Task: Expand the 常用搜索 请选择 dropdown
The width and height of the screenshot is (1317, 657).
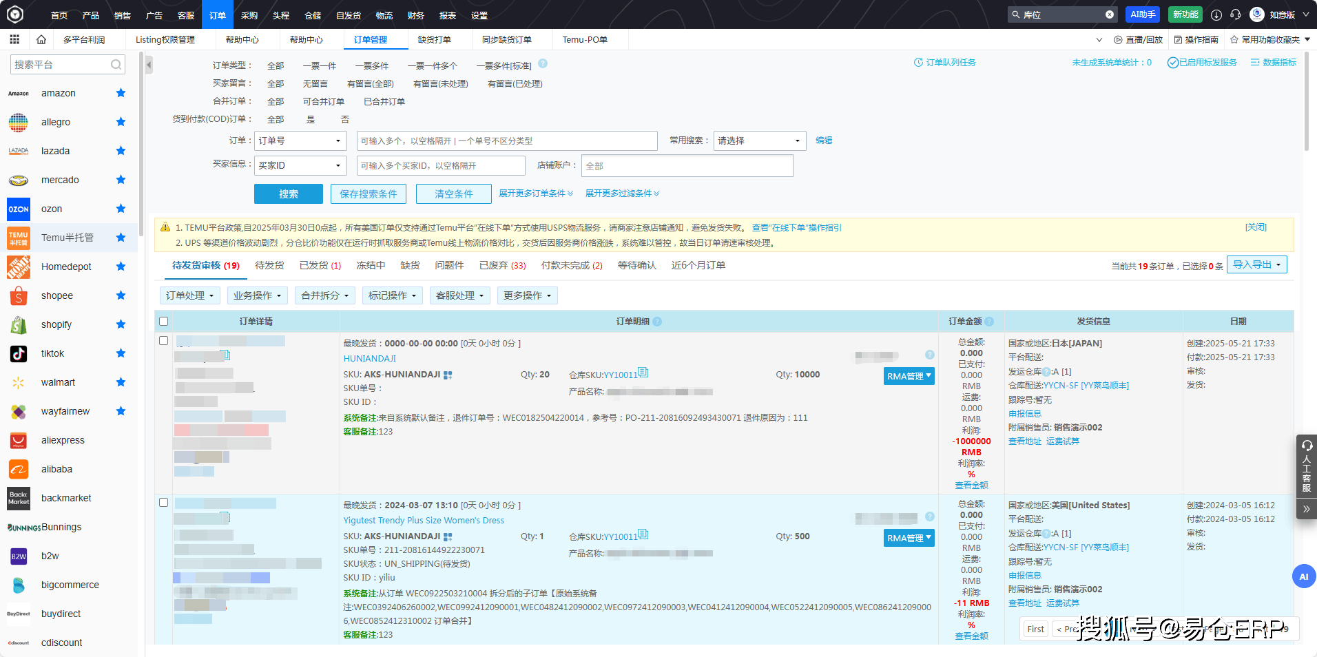Action: [x=759, y=141]
